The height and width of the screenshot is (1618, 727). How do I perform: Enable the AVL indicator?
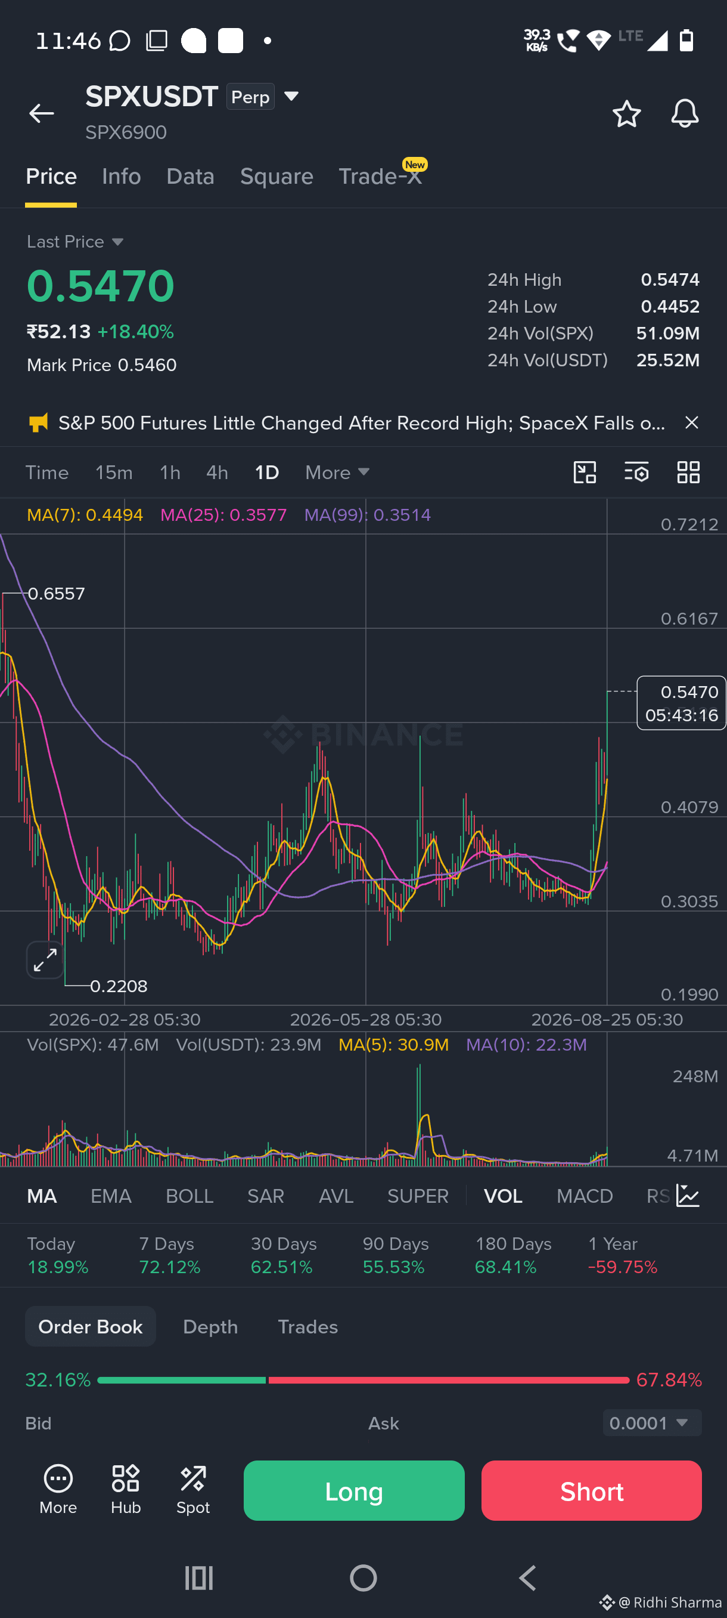336,1196
